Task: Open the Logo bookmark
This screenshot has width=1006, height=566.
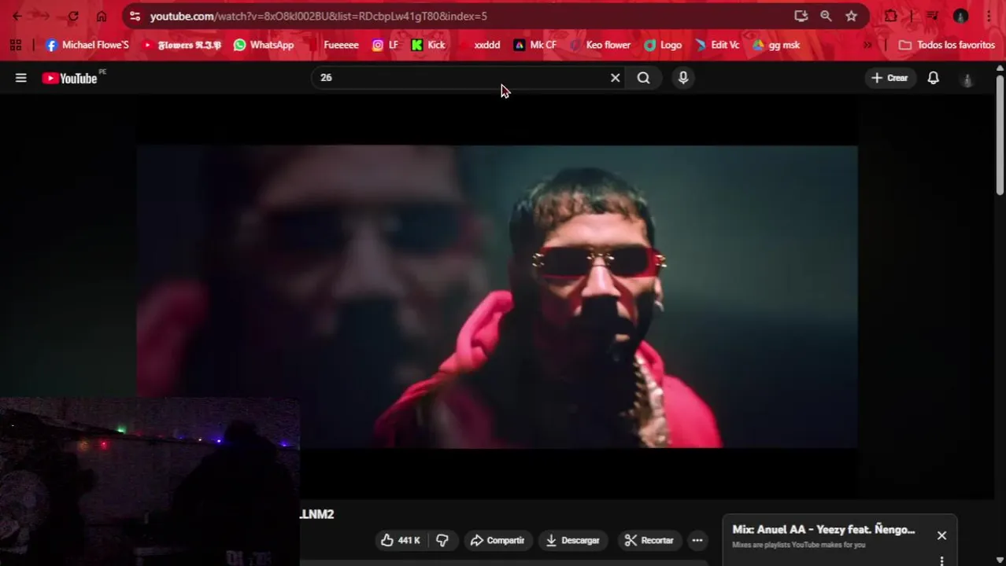Action: 663,45
